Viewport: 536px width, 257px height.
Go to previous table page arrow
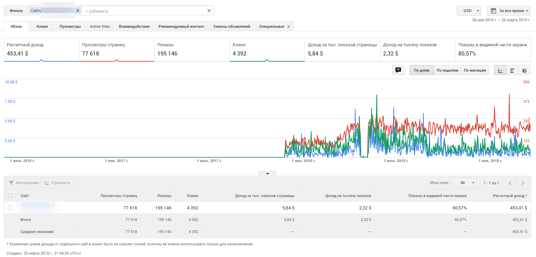tap(510, 183)
